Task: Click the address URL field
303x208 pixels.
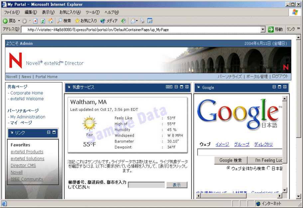Action: [141, 30]
